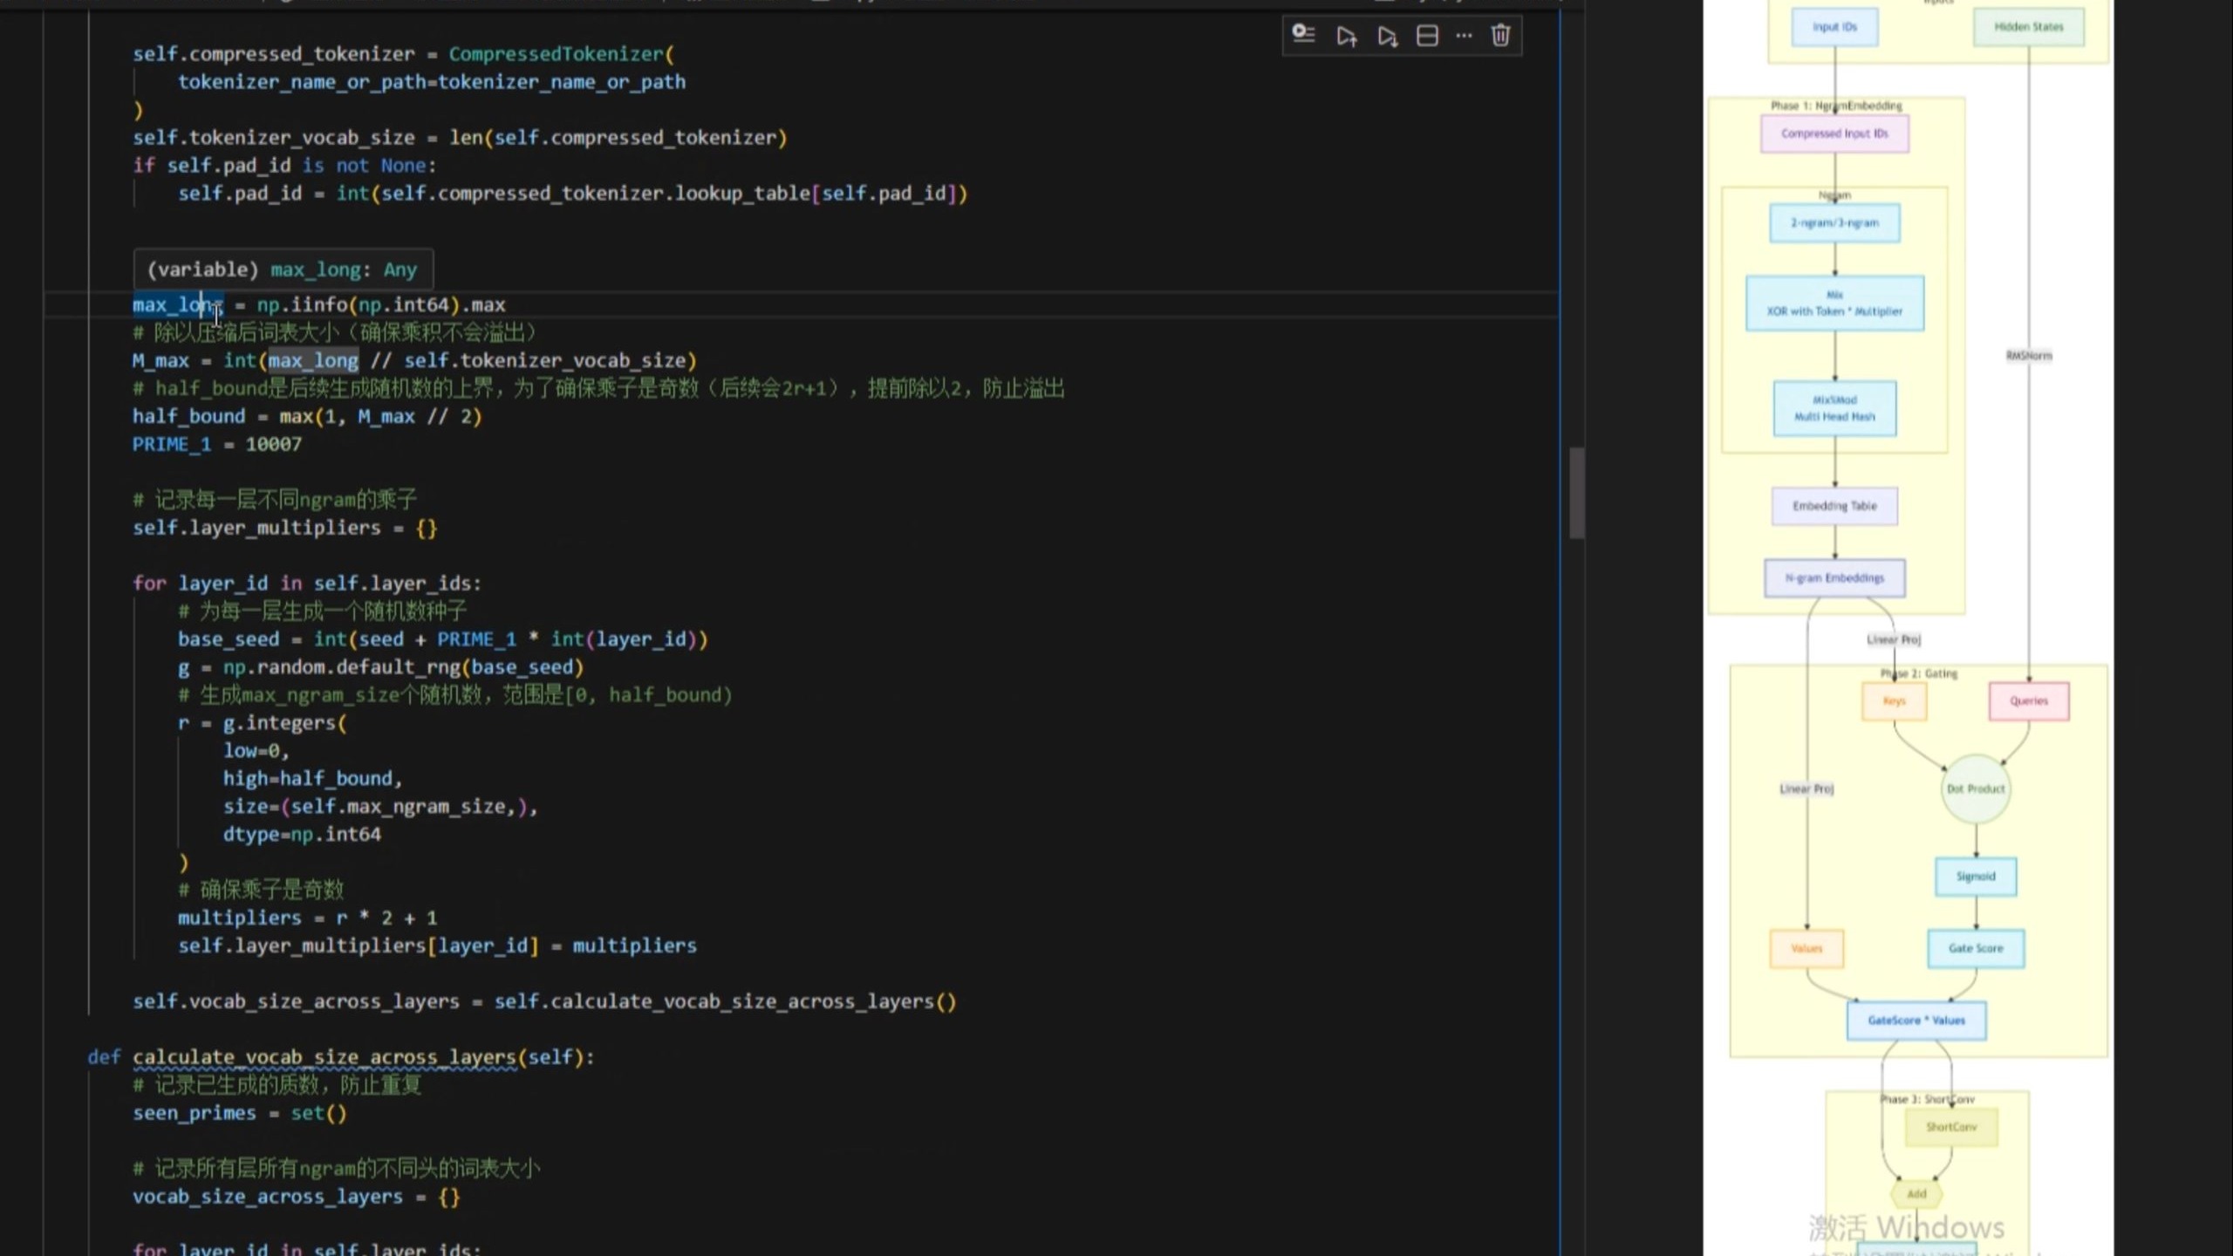Run this cell and below icon
This screenshot has width=2233, height=1256.
1387,36
